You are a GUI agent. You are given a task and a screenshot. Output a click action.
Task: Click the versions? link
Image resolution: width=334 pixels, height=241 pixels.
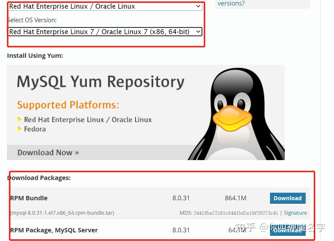(x=231, y=3)
